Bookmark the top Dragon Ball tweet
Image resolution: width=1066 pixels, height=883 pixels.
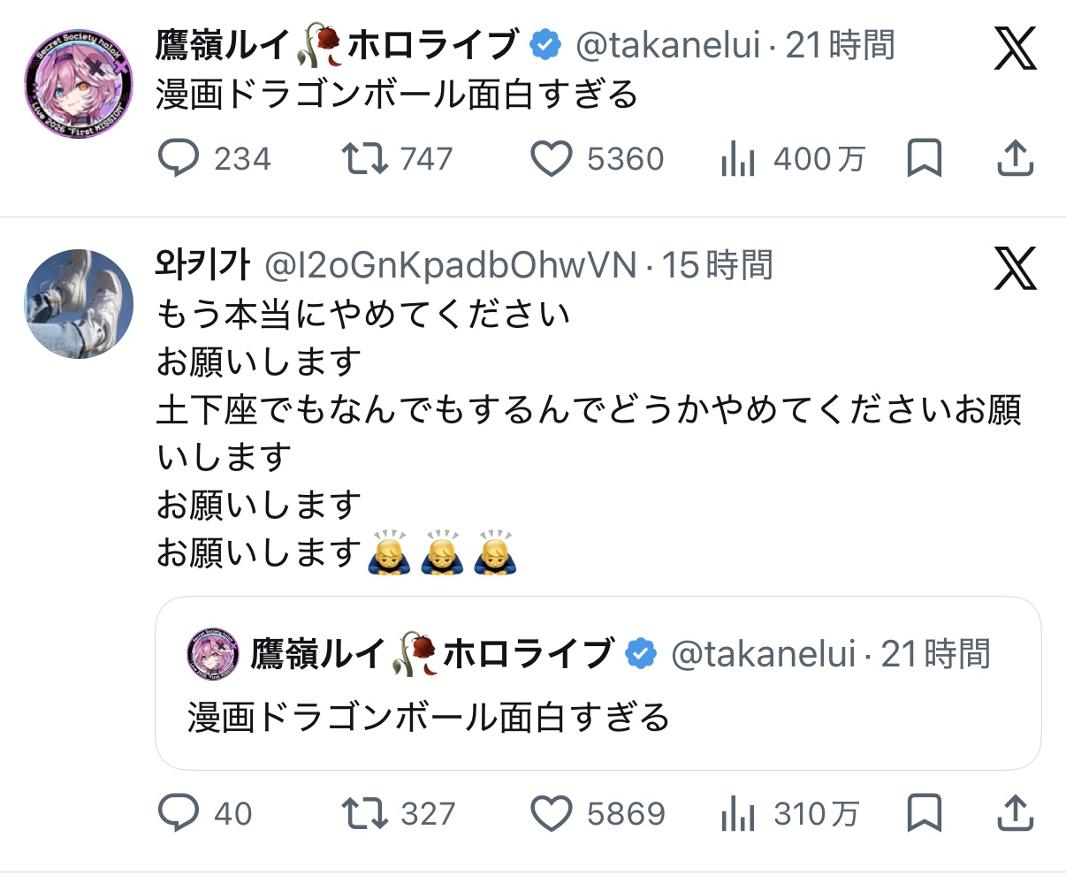925,159
